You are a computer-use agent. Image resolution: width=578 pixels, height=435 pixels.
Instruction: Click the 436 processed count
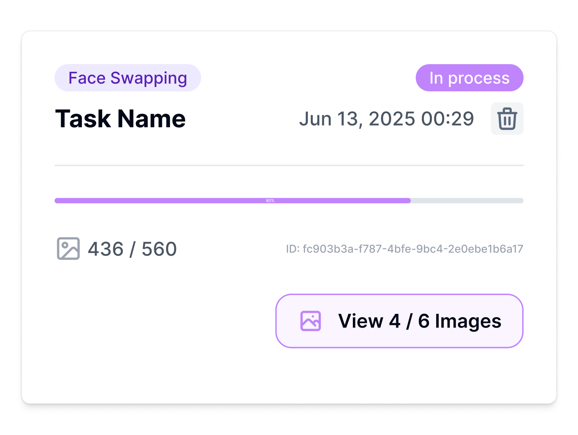coord(106,249)
